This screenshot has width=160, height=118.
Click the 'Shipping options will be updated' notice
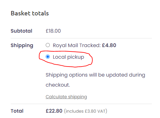95,80
